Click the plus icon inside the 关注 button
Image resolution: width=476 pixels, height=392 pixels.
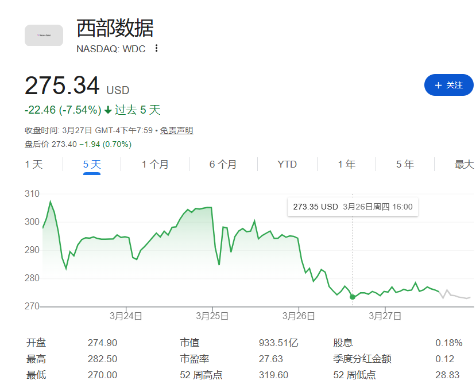point(438,84)
